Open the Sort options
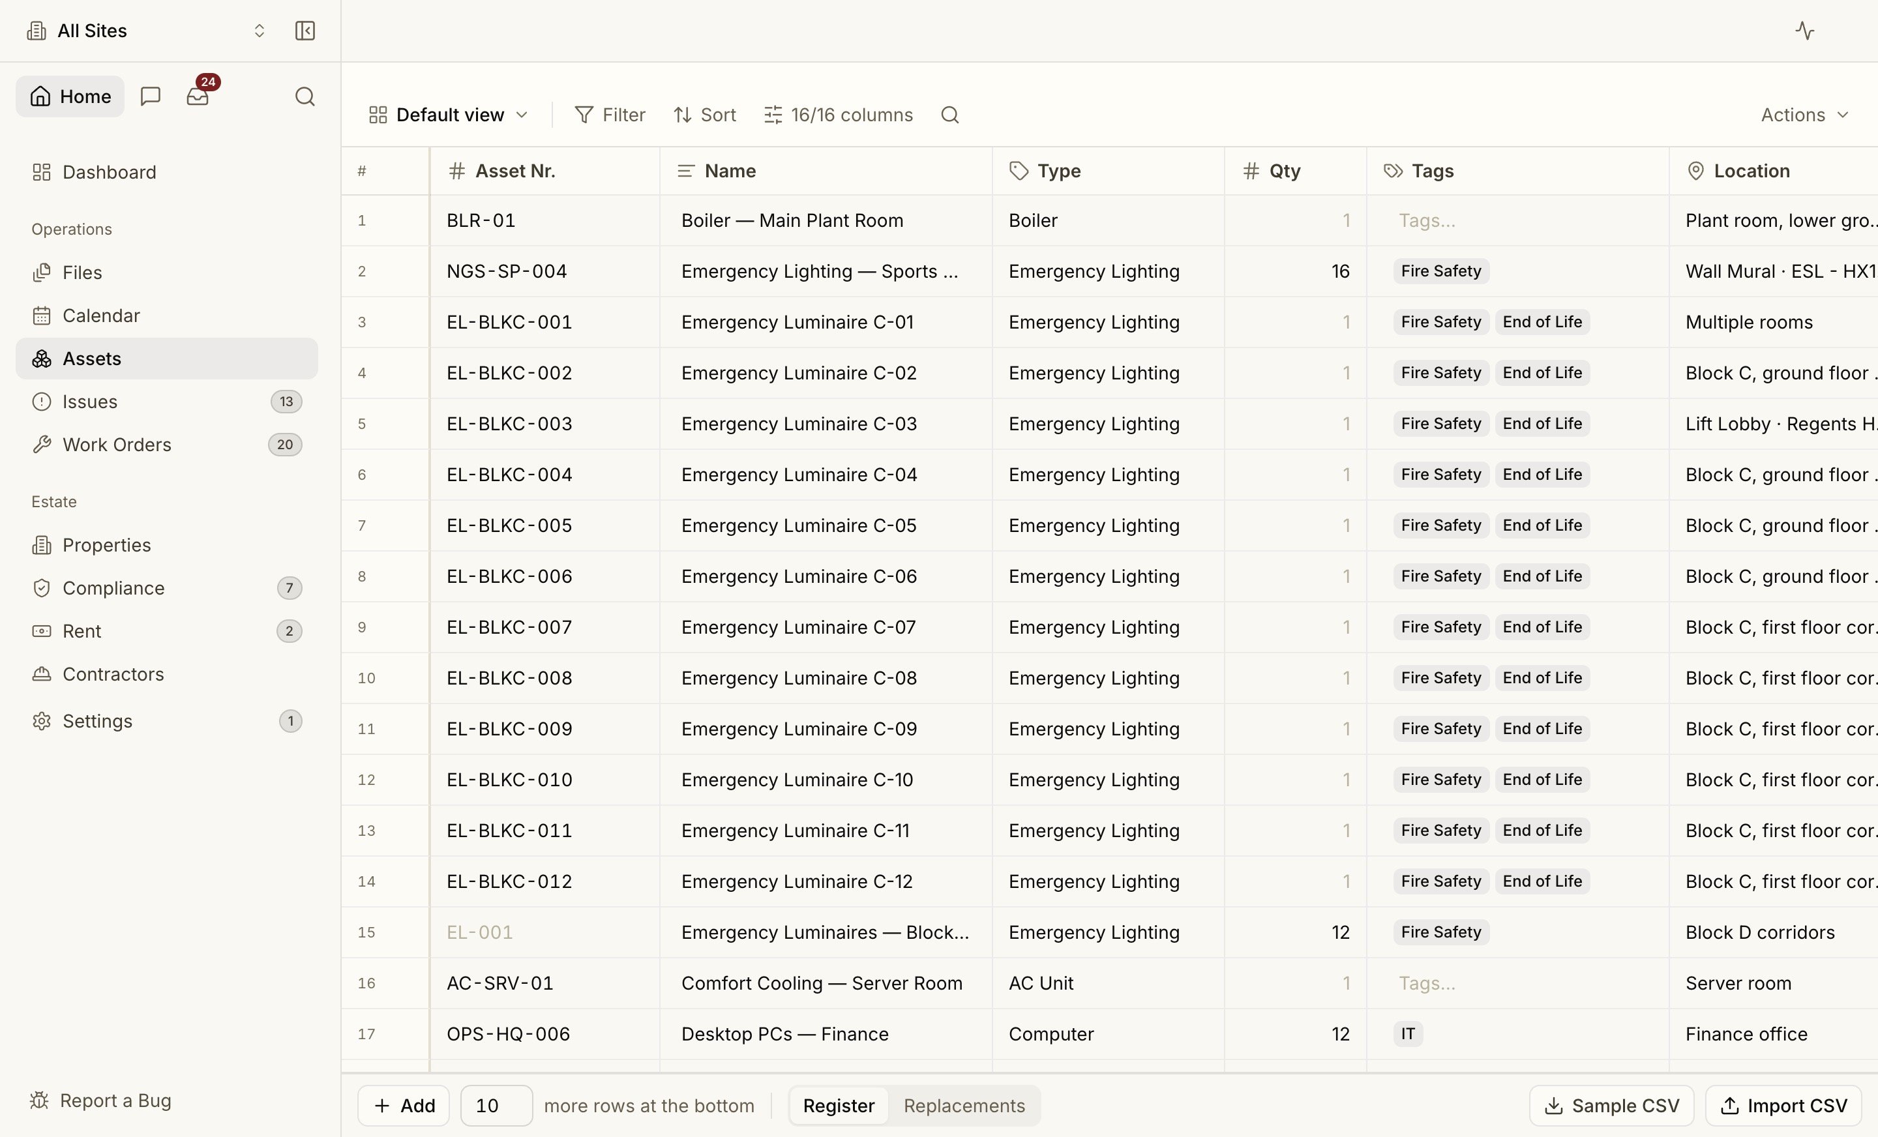 [x=705, y=115]
